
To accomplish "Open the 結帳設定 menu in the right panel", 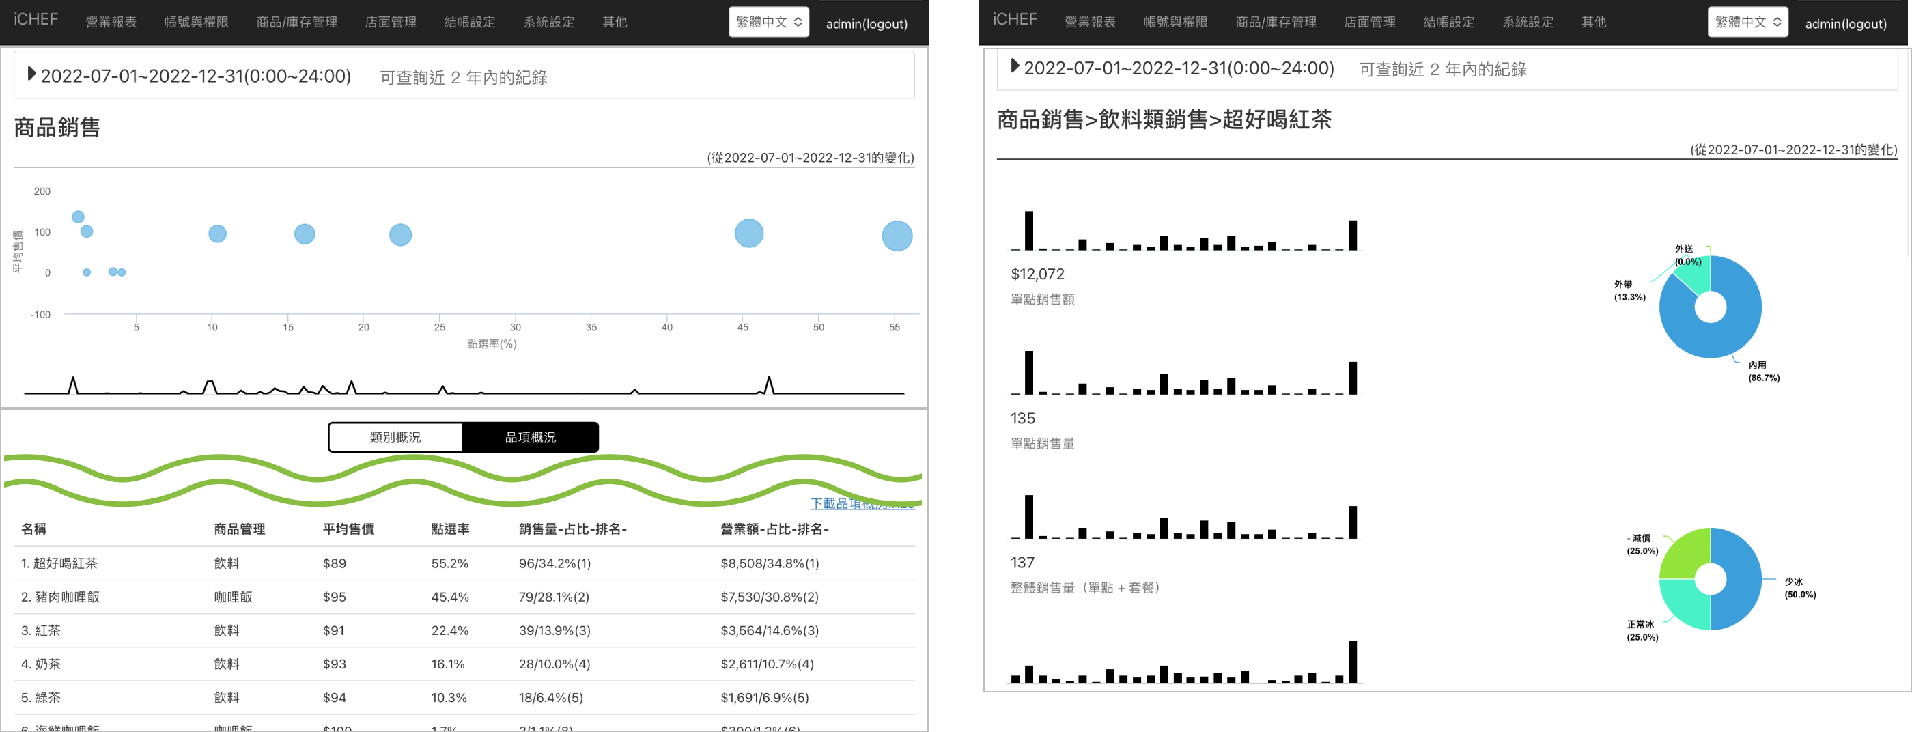I will [x=1448, y=23].
